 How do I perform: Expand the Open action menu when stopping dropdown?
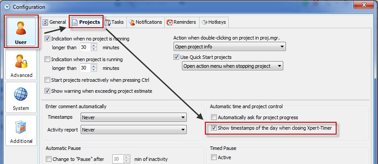tap(232, 66)
